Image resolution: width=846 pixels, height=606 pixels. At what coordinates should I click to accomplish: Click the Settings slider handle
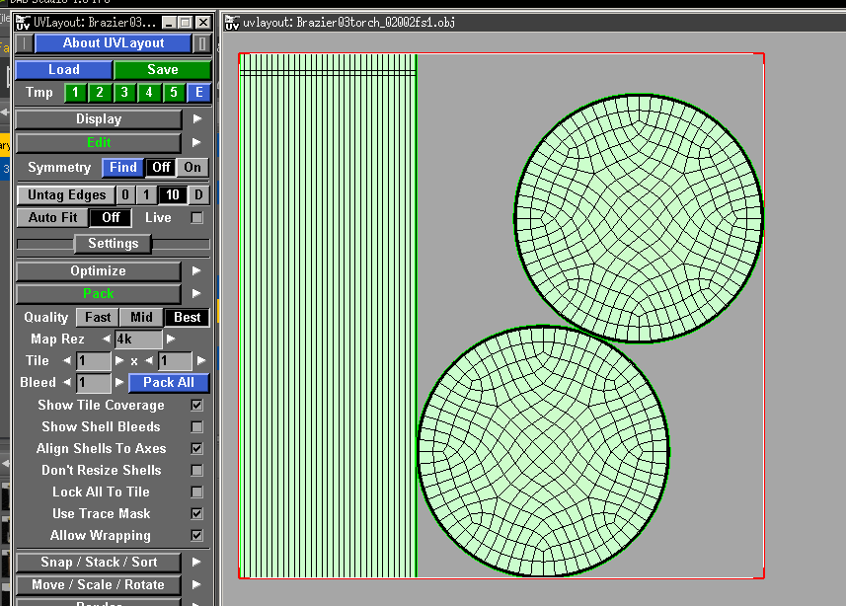click(113, 244)
